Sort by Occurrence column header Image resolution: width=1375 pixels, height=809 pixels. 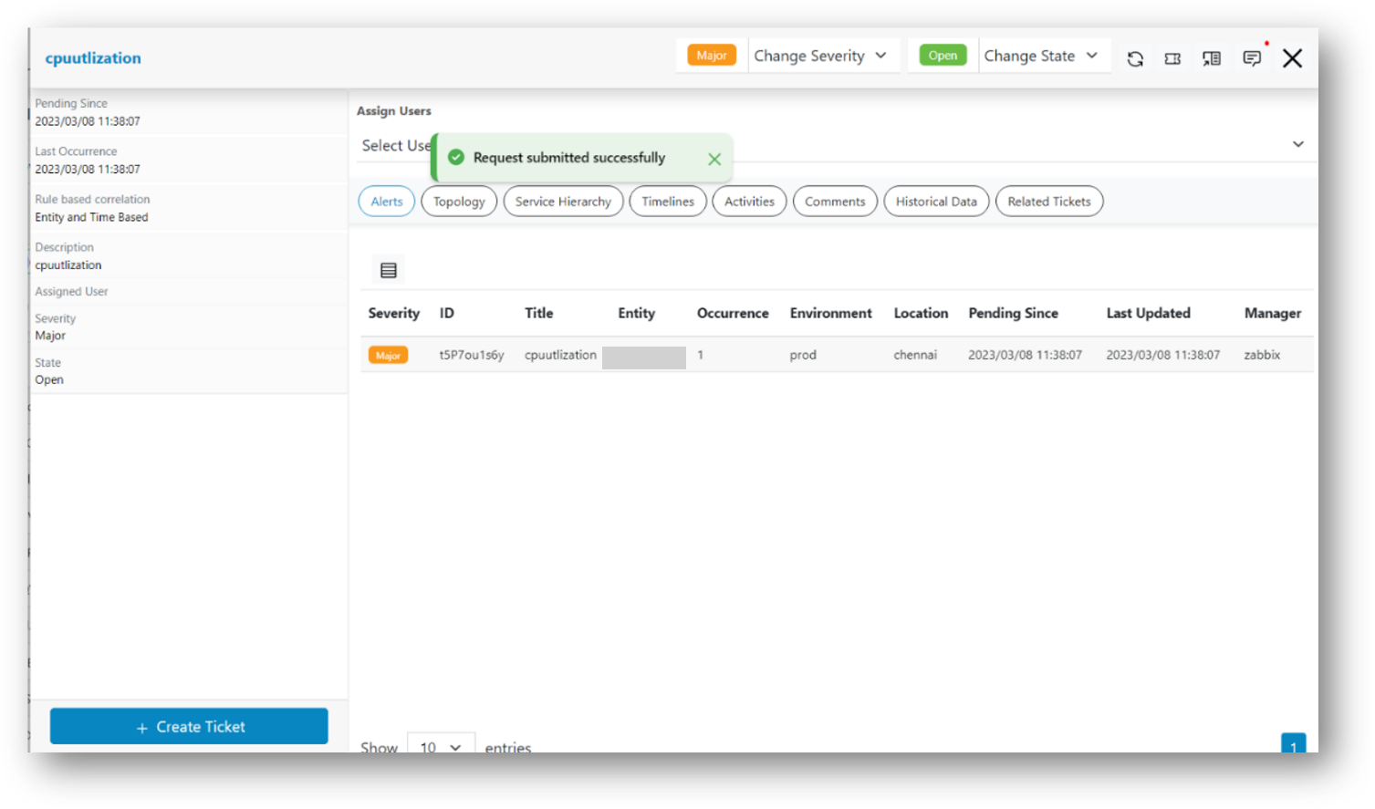(x=733, y=313)
